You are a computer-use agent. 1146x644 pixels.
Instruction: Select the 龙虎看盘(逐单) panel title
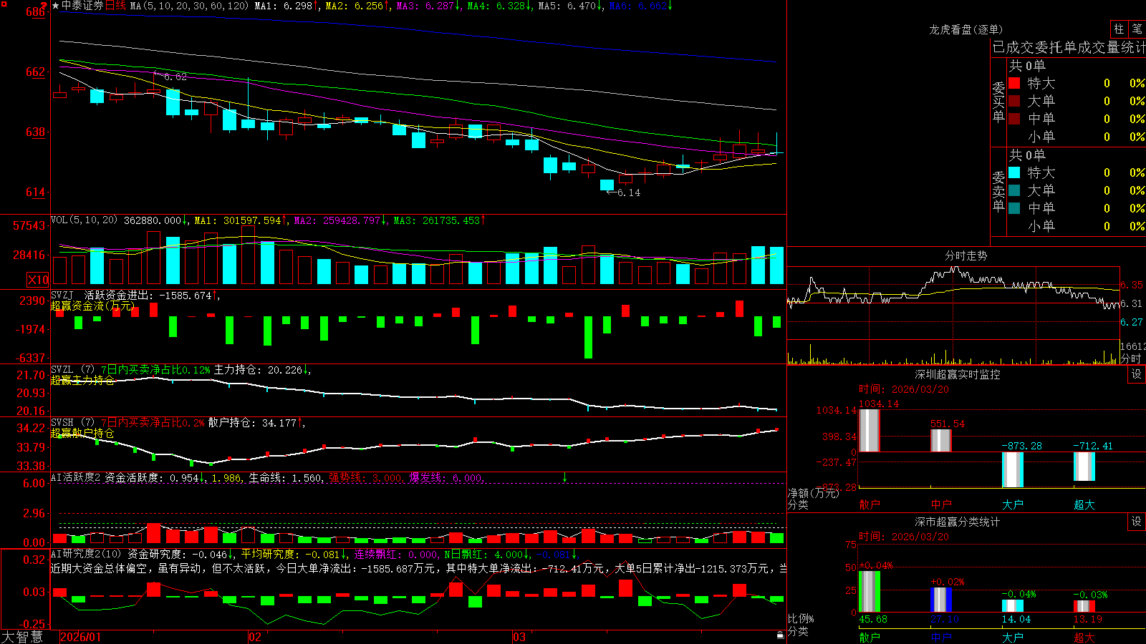pyautogui.click(x=966, y=29)
